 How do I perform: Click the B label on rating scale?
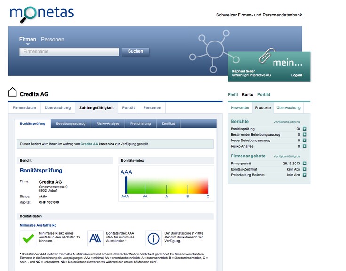coord(188,197)
